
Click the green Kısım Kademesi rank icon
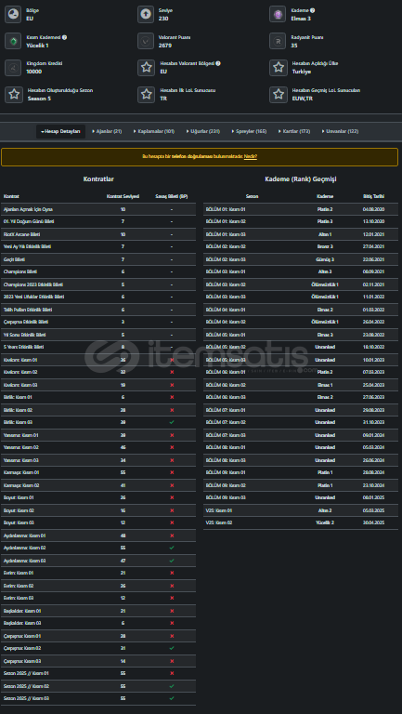click(x=13, y=41)
